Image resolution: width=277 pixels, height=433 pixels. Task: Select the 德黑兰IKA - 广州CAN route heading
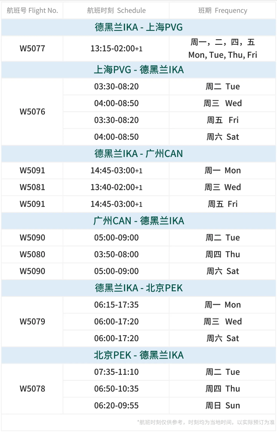point(138,153)
